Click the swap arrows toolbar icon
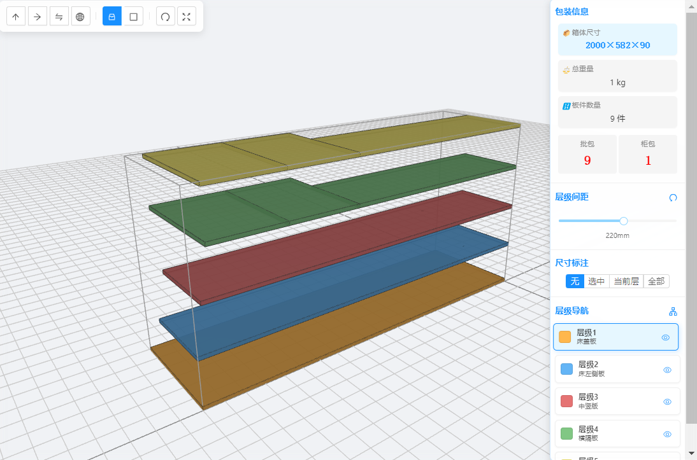Image resolution: width=697 pixels, height=460 pixels. pos(59,17)
